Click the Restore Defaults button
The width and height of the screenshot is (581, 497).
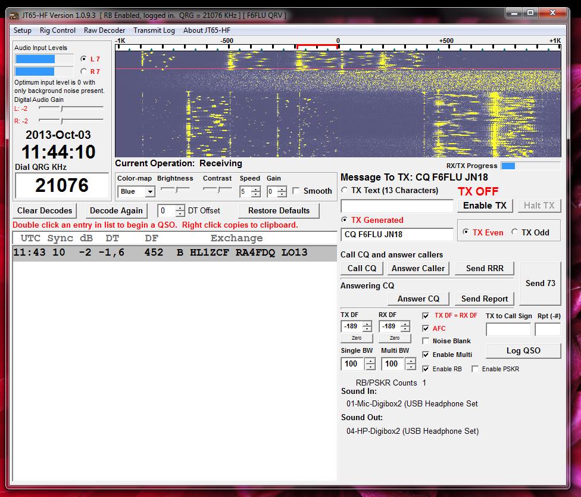click(279, 211)
